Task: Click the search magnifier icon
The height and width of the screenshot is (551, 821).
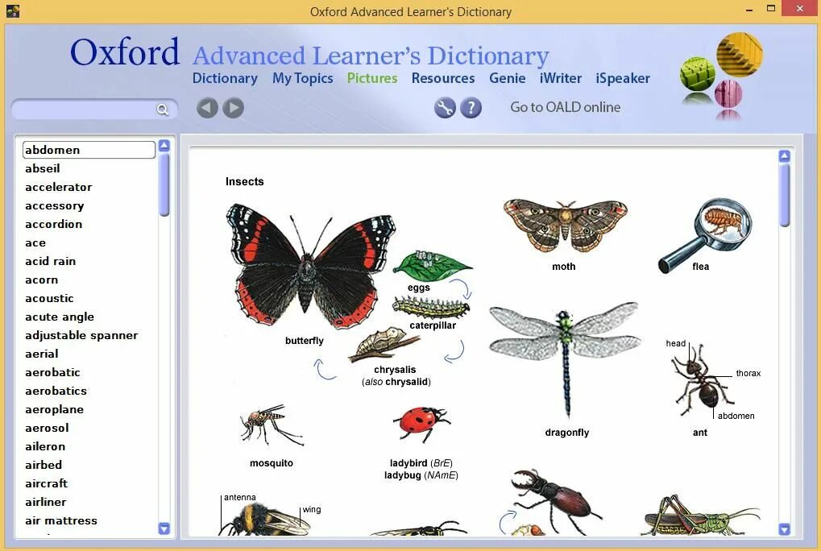Action: [162, 110]
